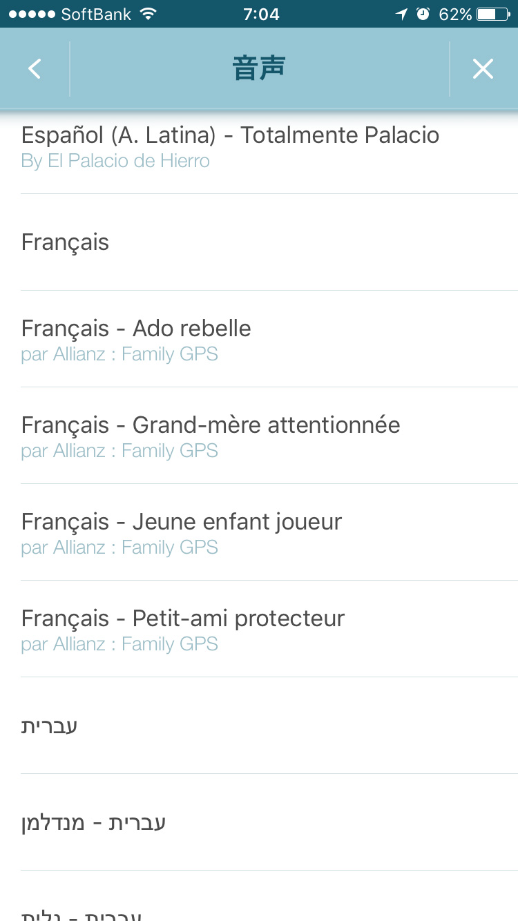
Task: Tap the Wi-Fi status icon
Action: (x=147, y=14)
